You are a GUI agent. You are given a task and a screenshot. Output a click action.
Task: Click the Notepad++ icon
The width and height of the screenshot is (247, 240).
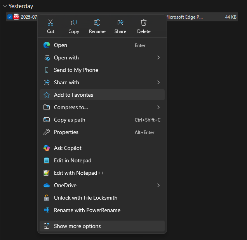tap(47, 173)
